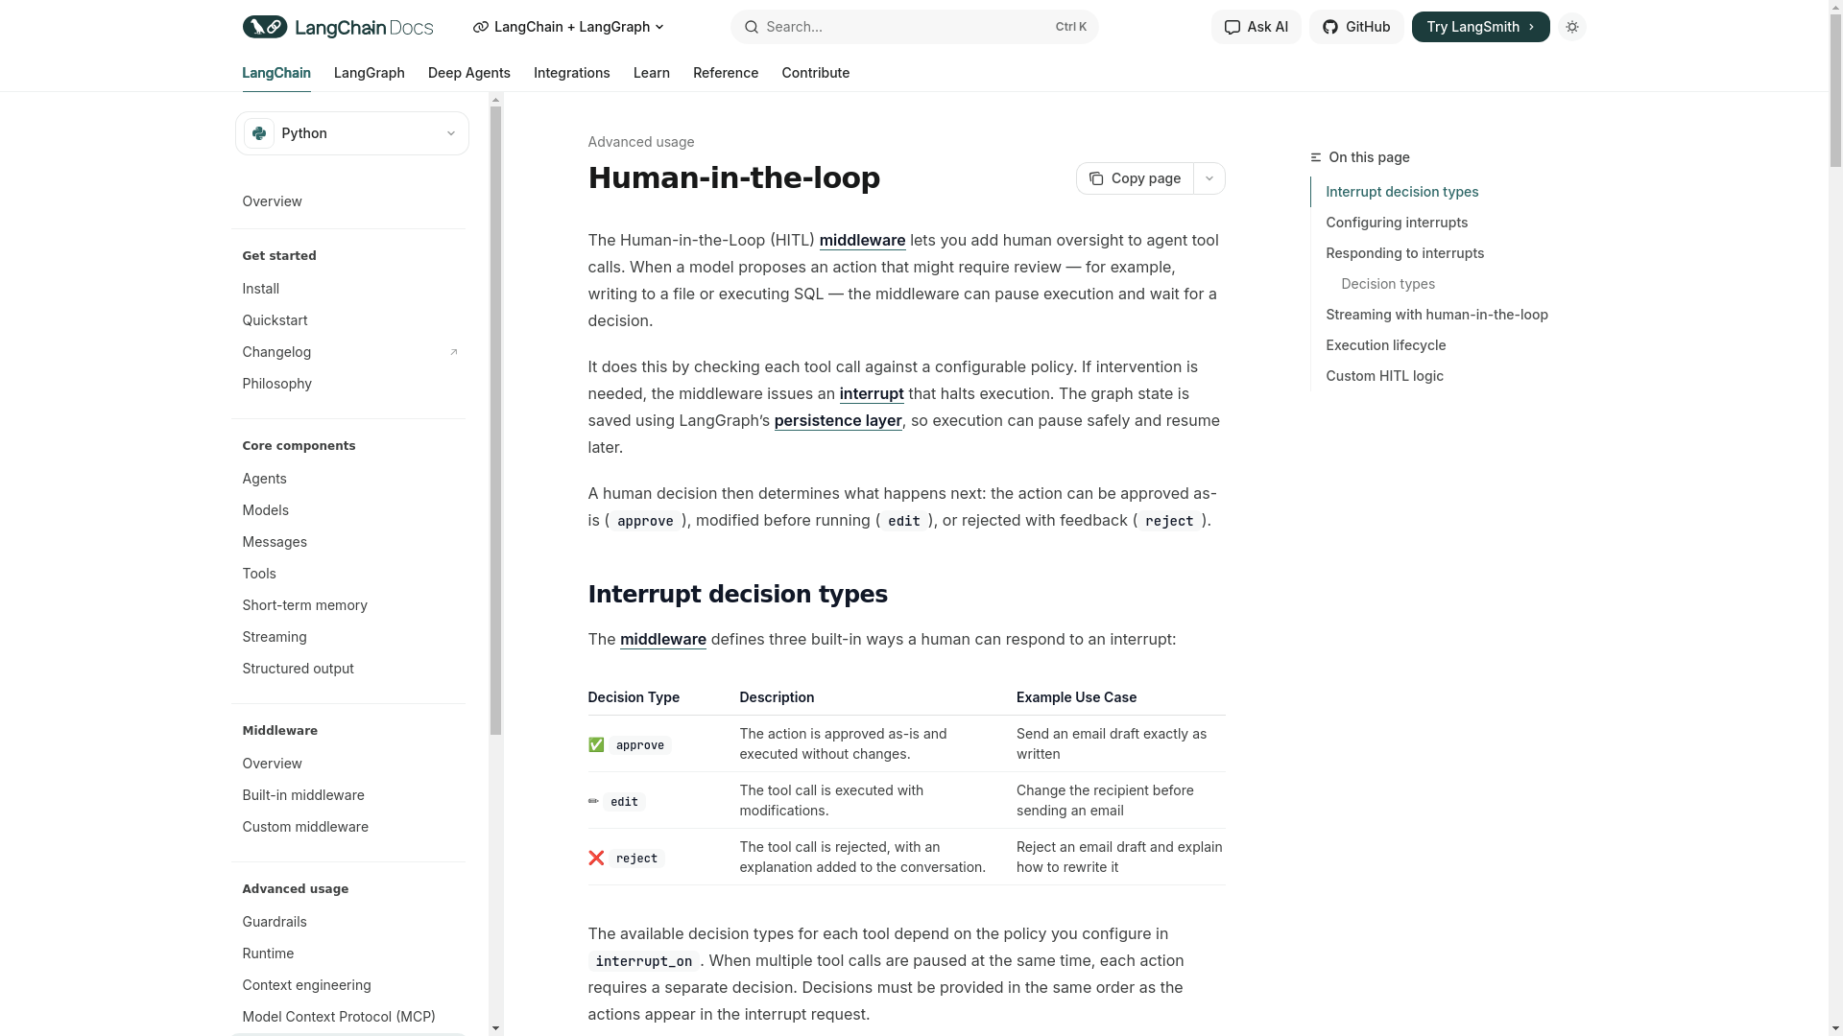
Task: Click the external arrow icon beside Changelog
Action: 454,352
